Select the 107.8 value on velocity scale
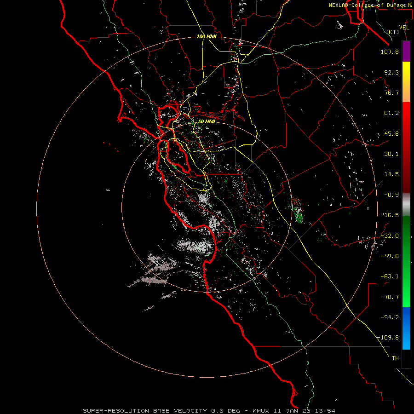 coord(390,52)
